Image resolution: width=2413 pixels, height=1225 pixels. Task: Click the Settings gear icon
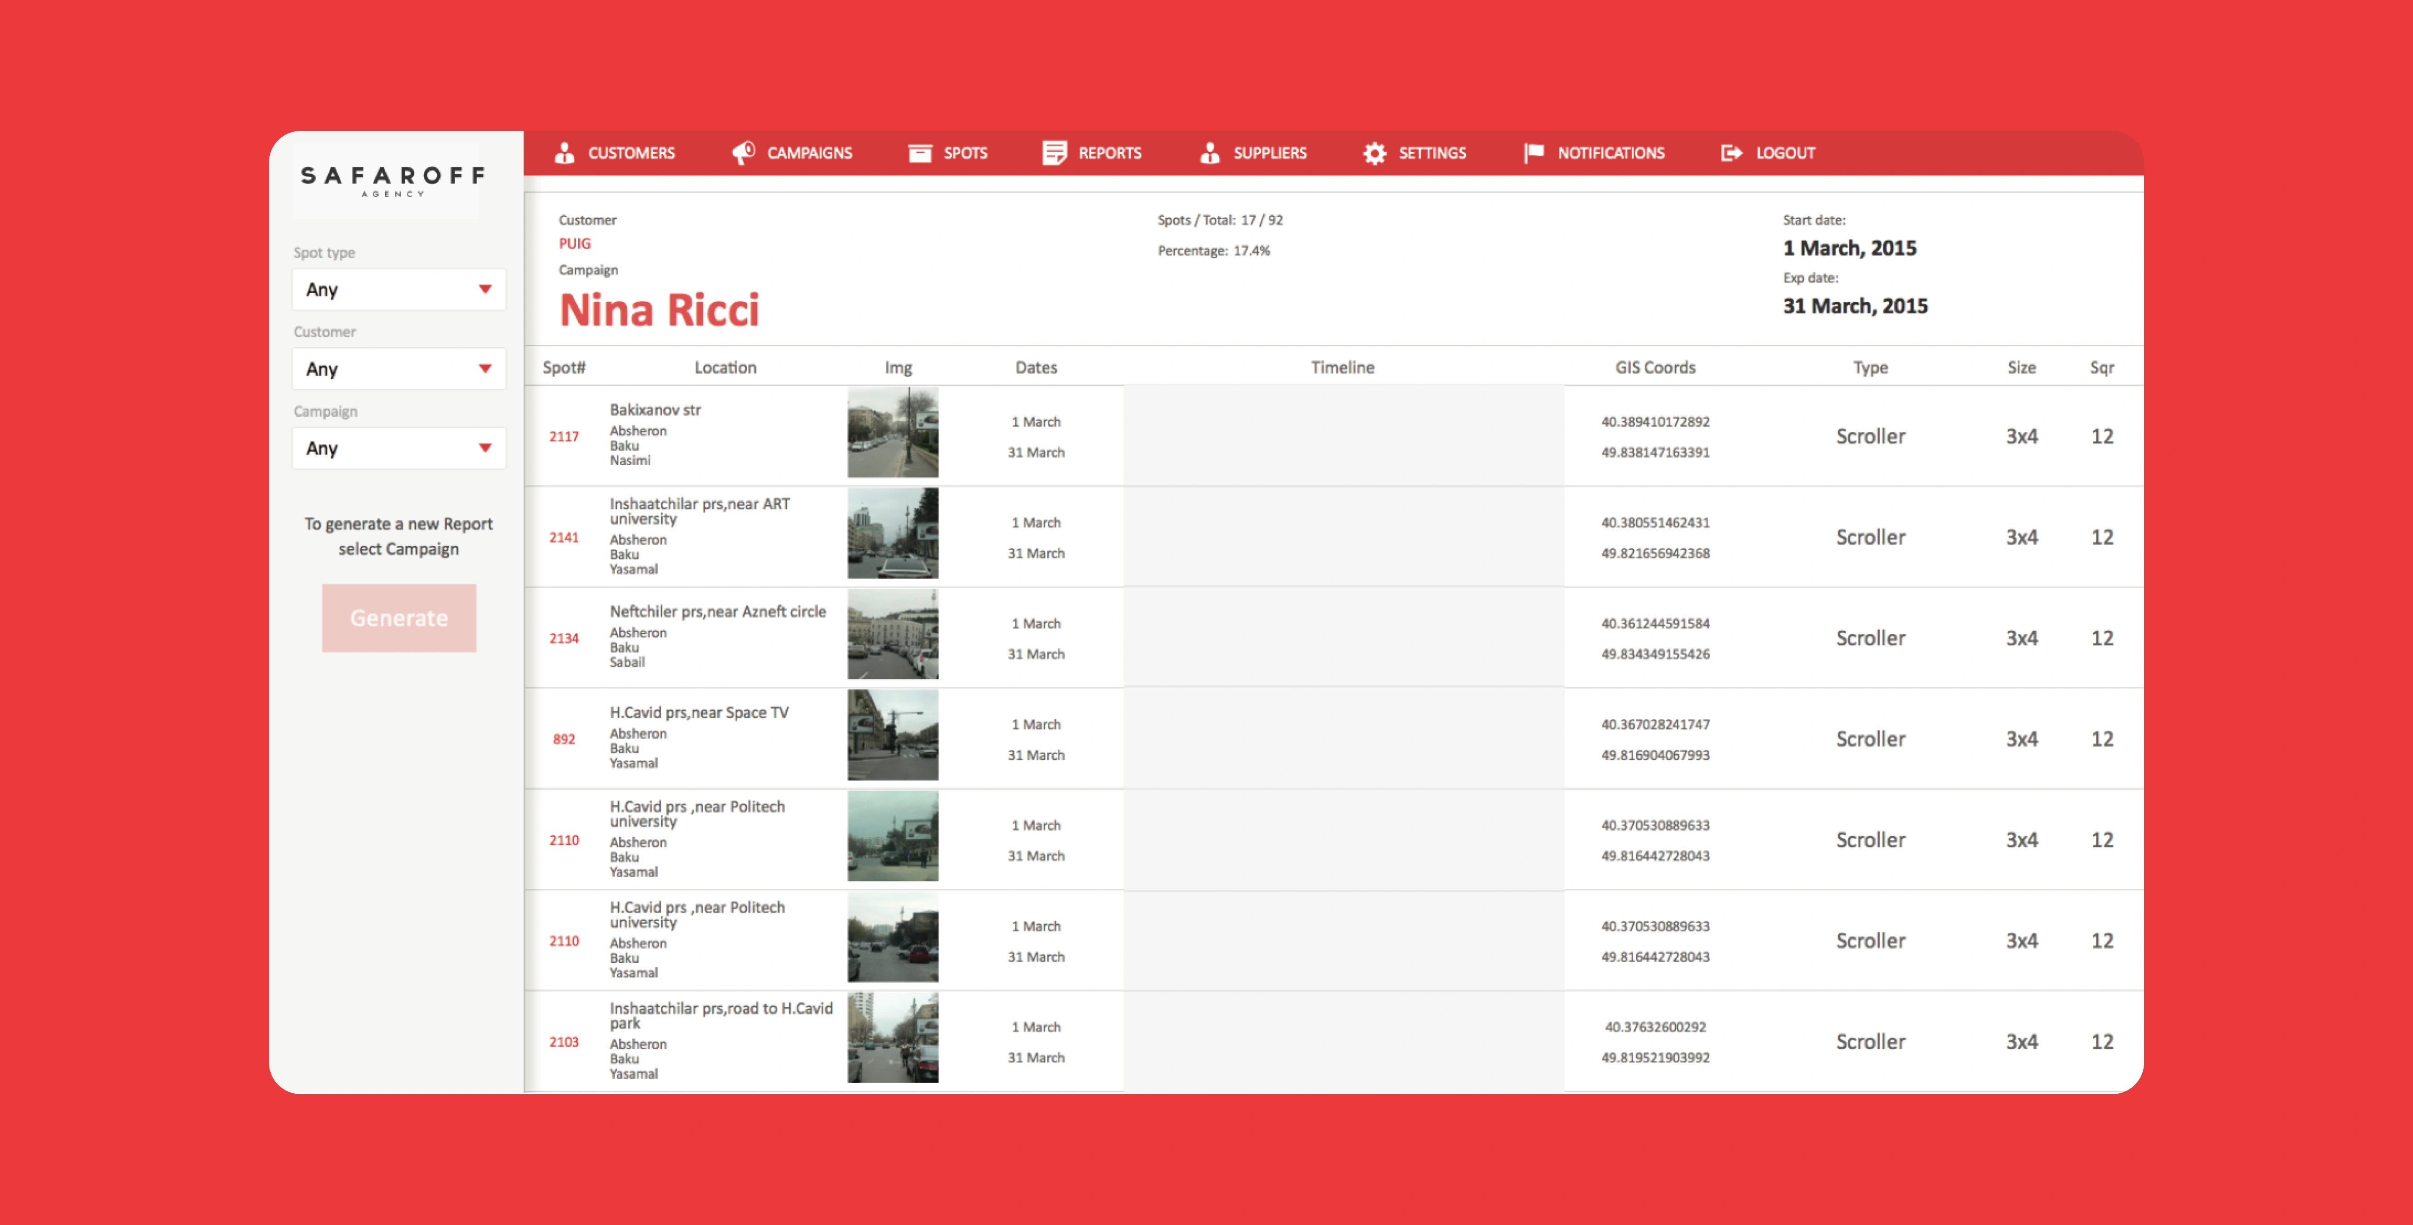(x=1374, y=153)
